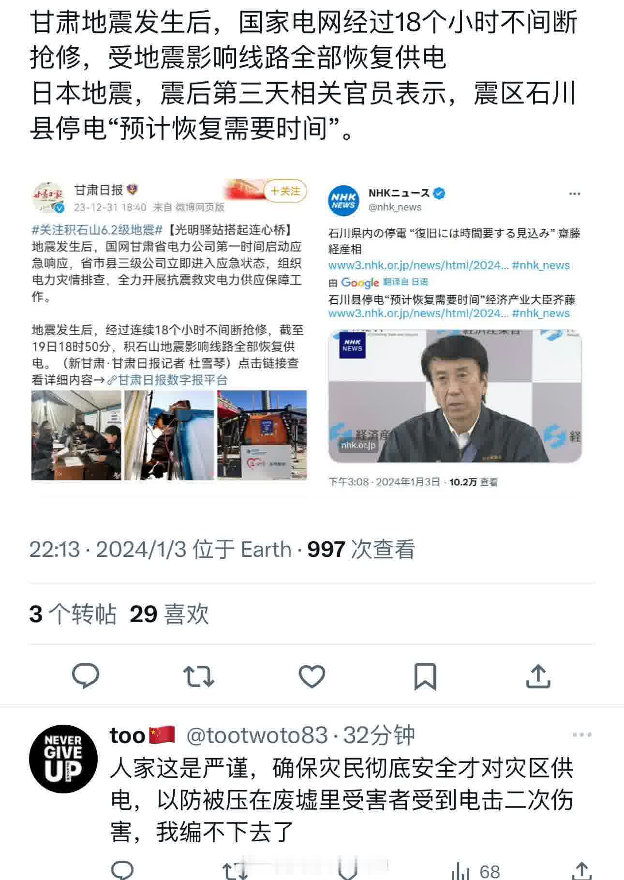Tap the retweet icon under the main post

(199, 676)
